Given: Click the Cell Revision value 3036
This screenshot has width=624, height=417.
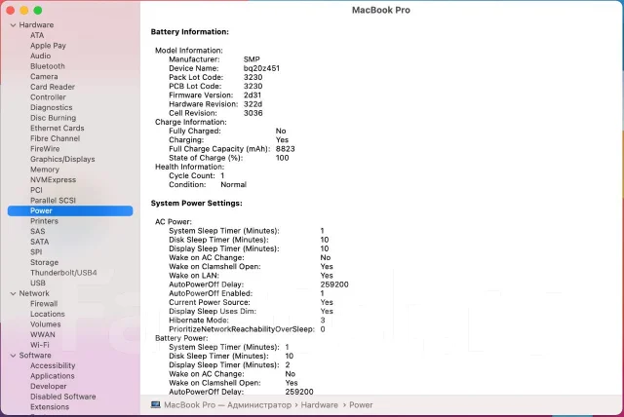Looking at the screenshot, I should coord(253,113).
